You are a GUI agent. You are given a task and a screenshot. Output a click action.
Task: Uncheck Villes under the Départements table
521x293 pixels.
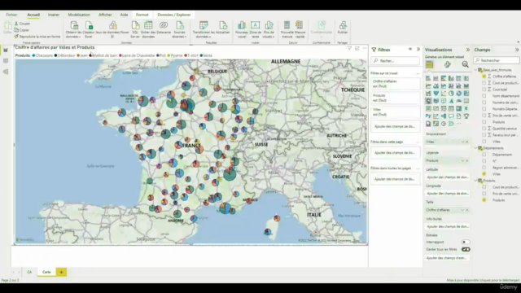[484, 174]
